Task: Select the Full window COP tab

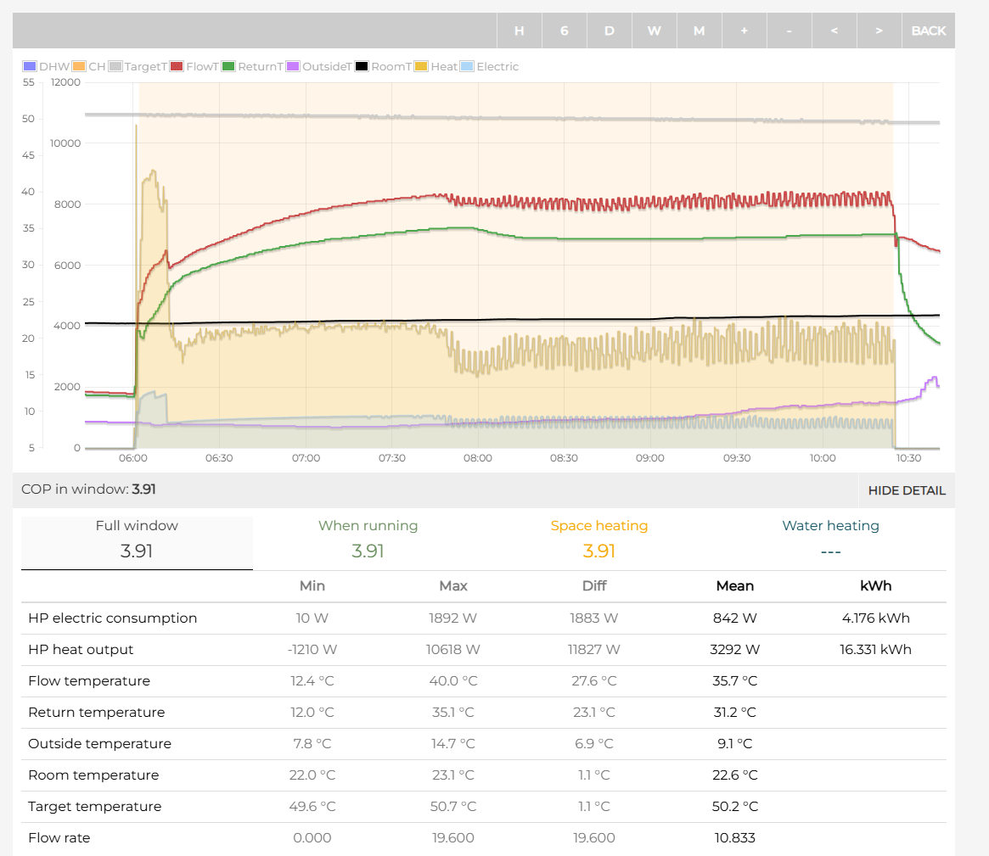Action: click(137, 539)
